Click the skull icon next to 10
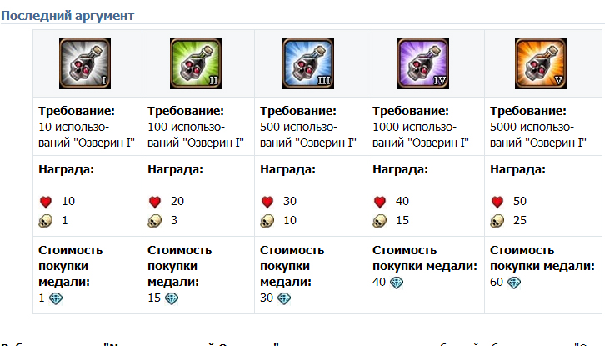This screenshot has width=605, height=346. 267,221
